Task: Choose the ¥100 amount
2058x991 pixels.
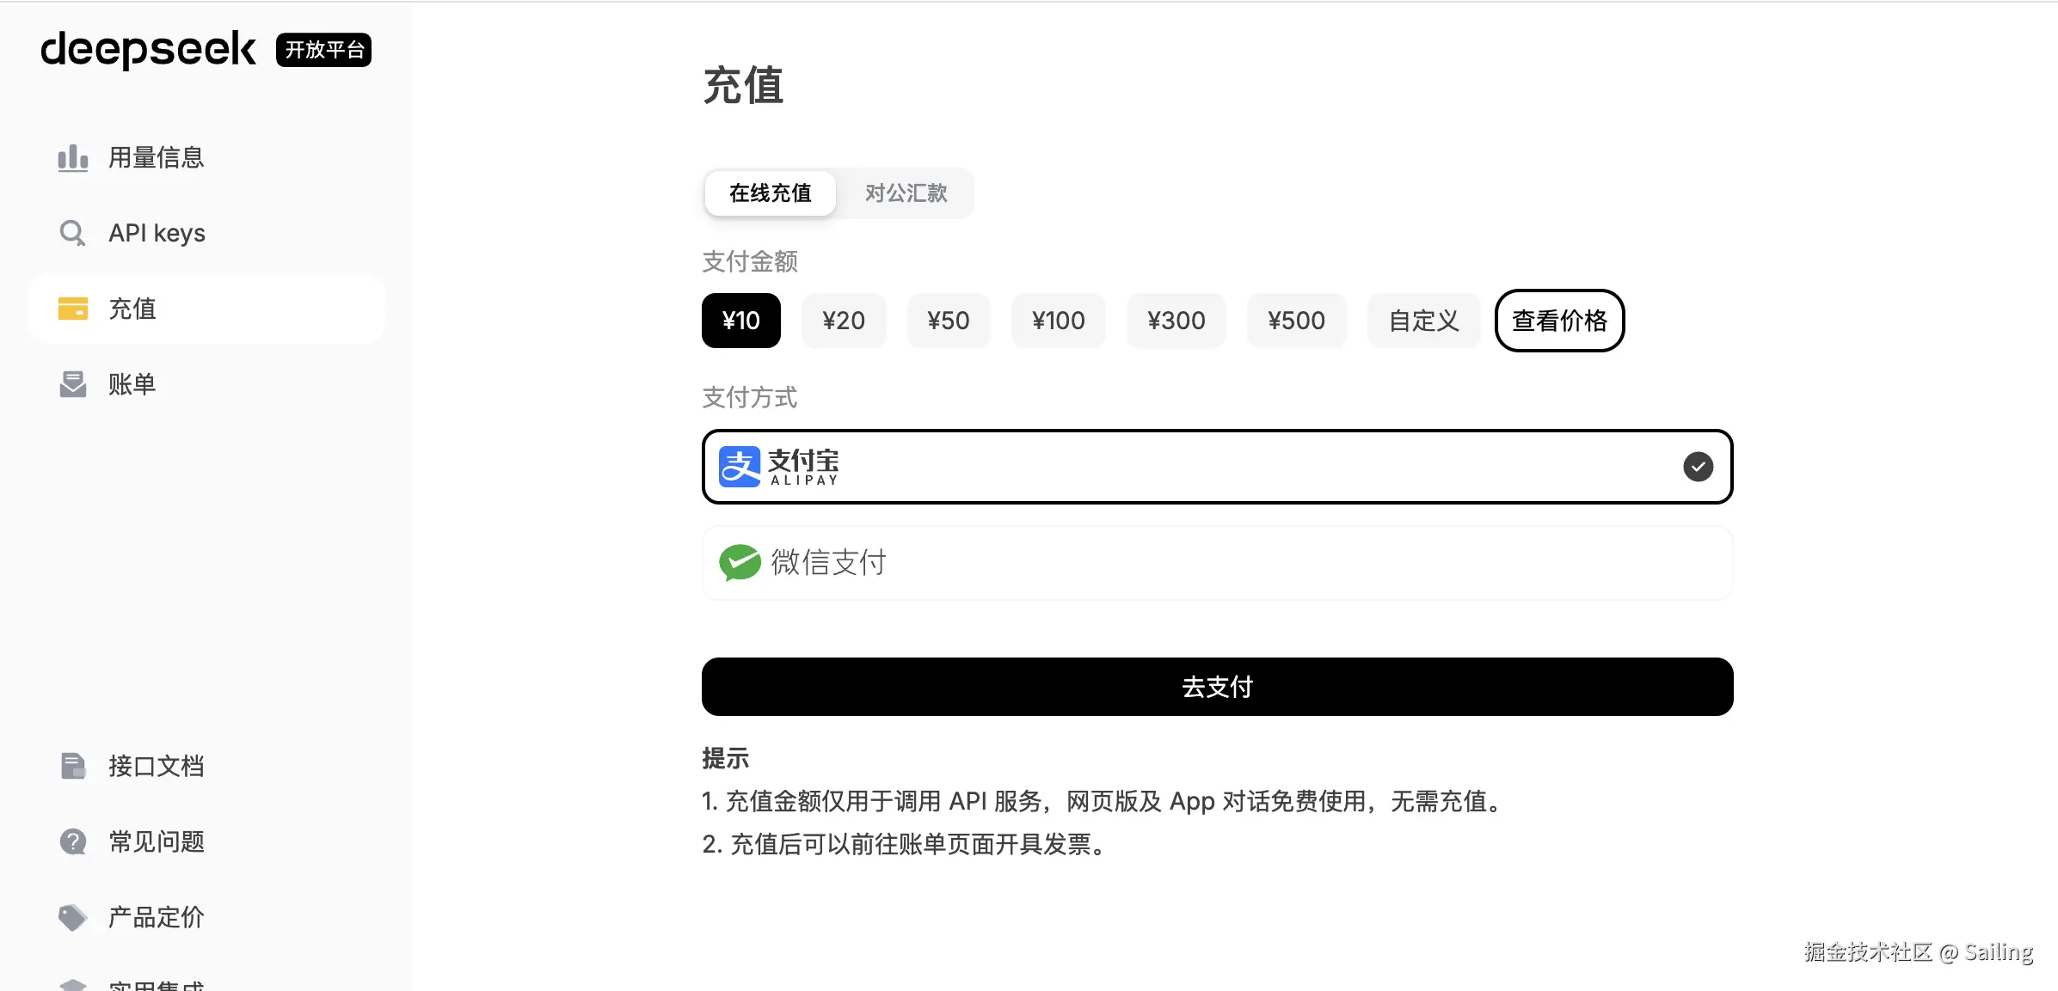Action: tap(1058, 321)
